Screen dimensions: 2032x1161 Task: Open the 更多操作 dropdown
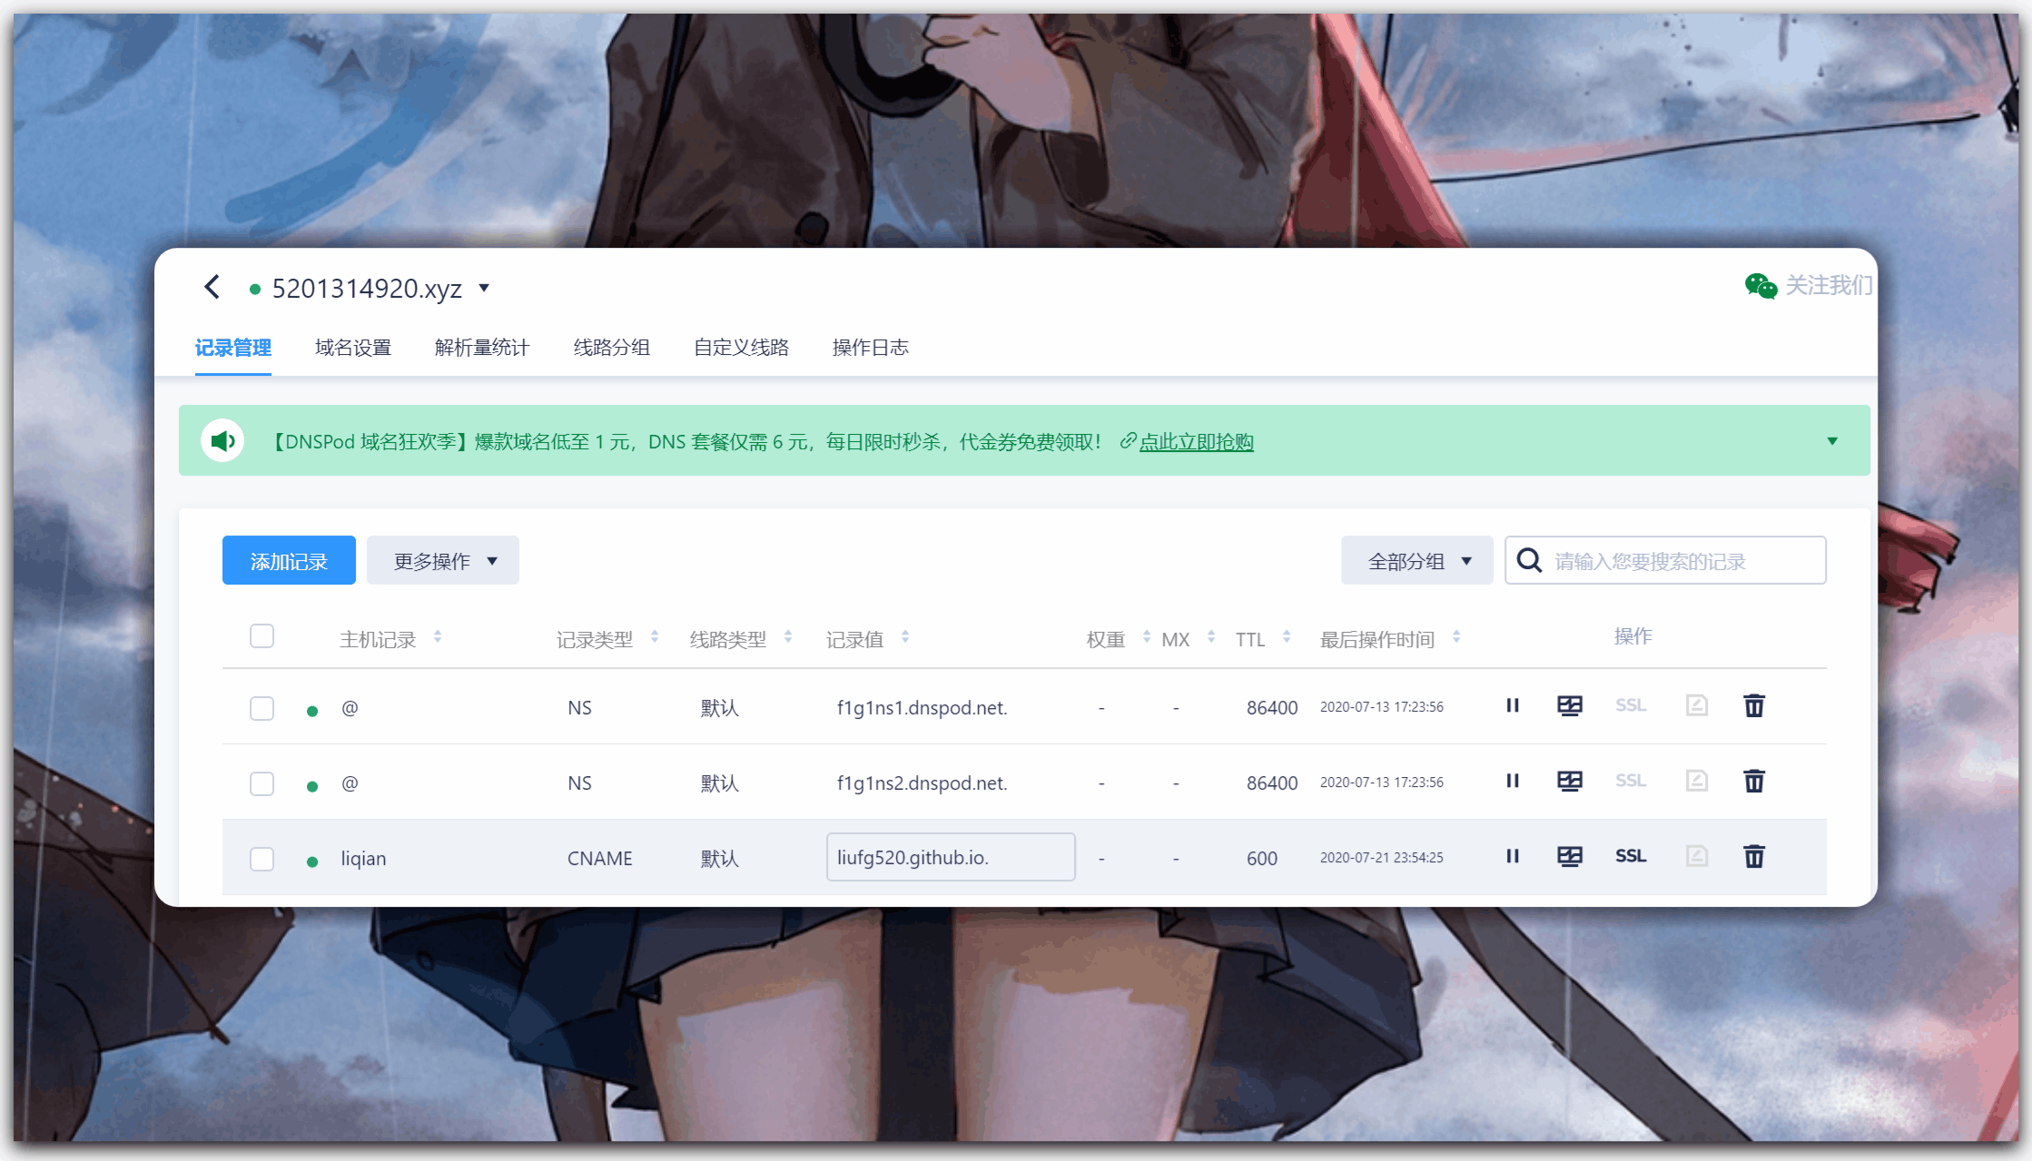[x=443, y=560]
